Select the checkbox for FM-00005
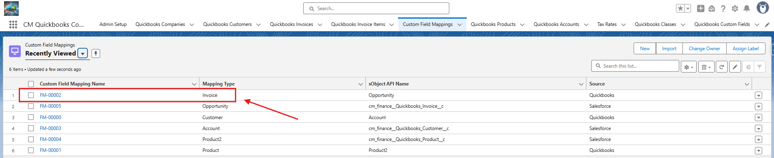The image size is (774, 158). point(31,106)
